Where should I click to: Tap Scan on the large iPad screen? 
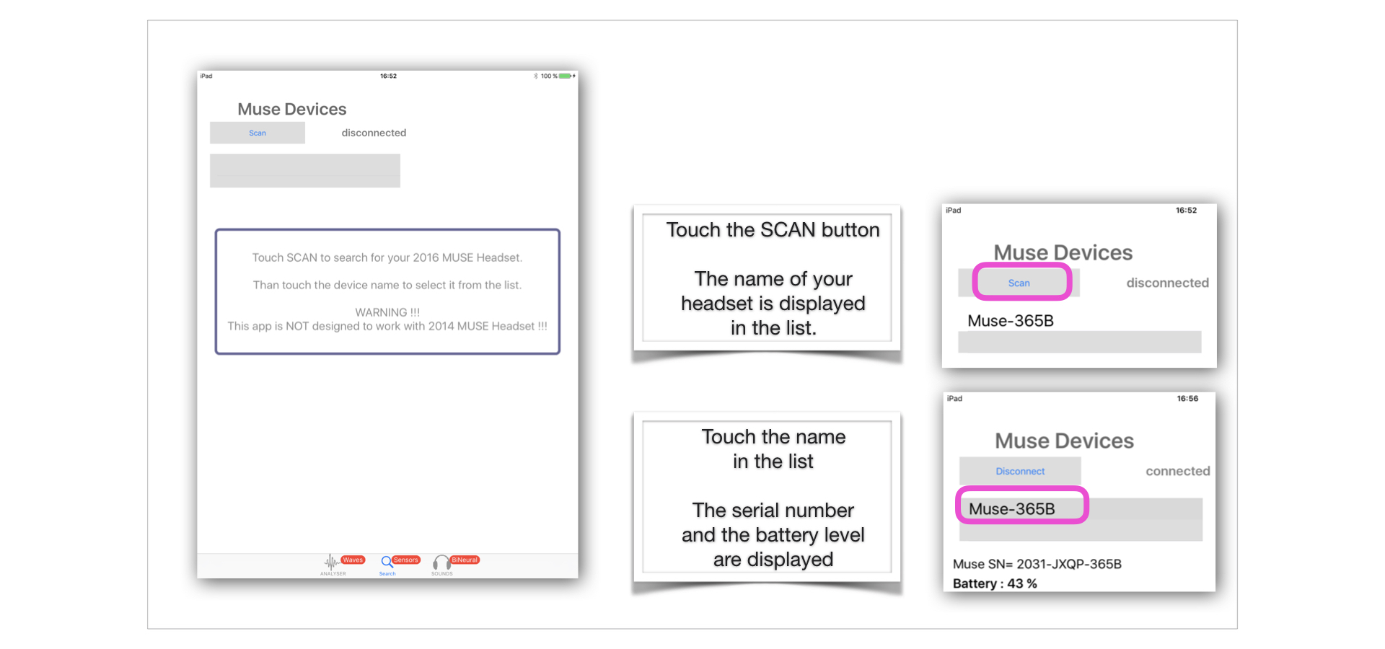[x=258, y=133]
